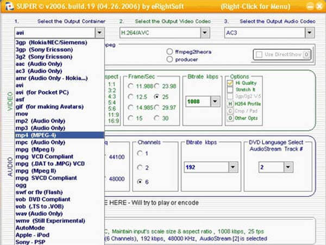326x245 pixels.
Task: Select aac (Audio Only) container
Action: pyautogui.click(x=59, y=64)
